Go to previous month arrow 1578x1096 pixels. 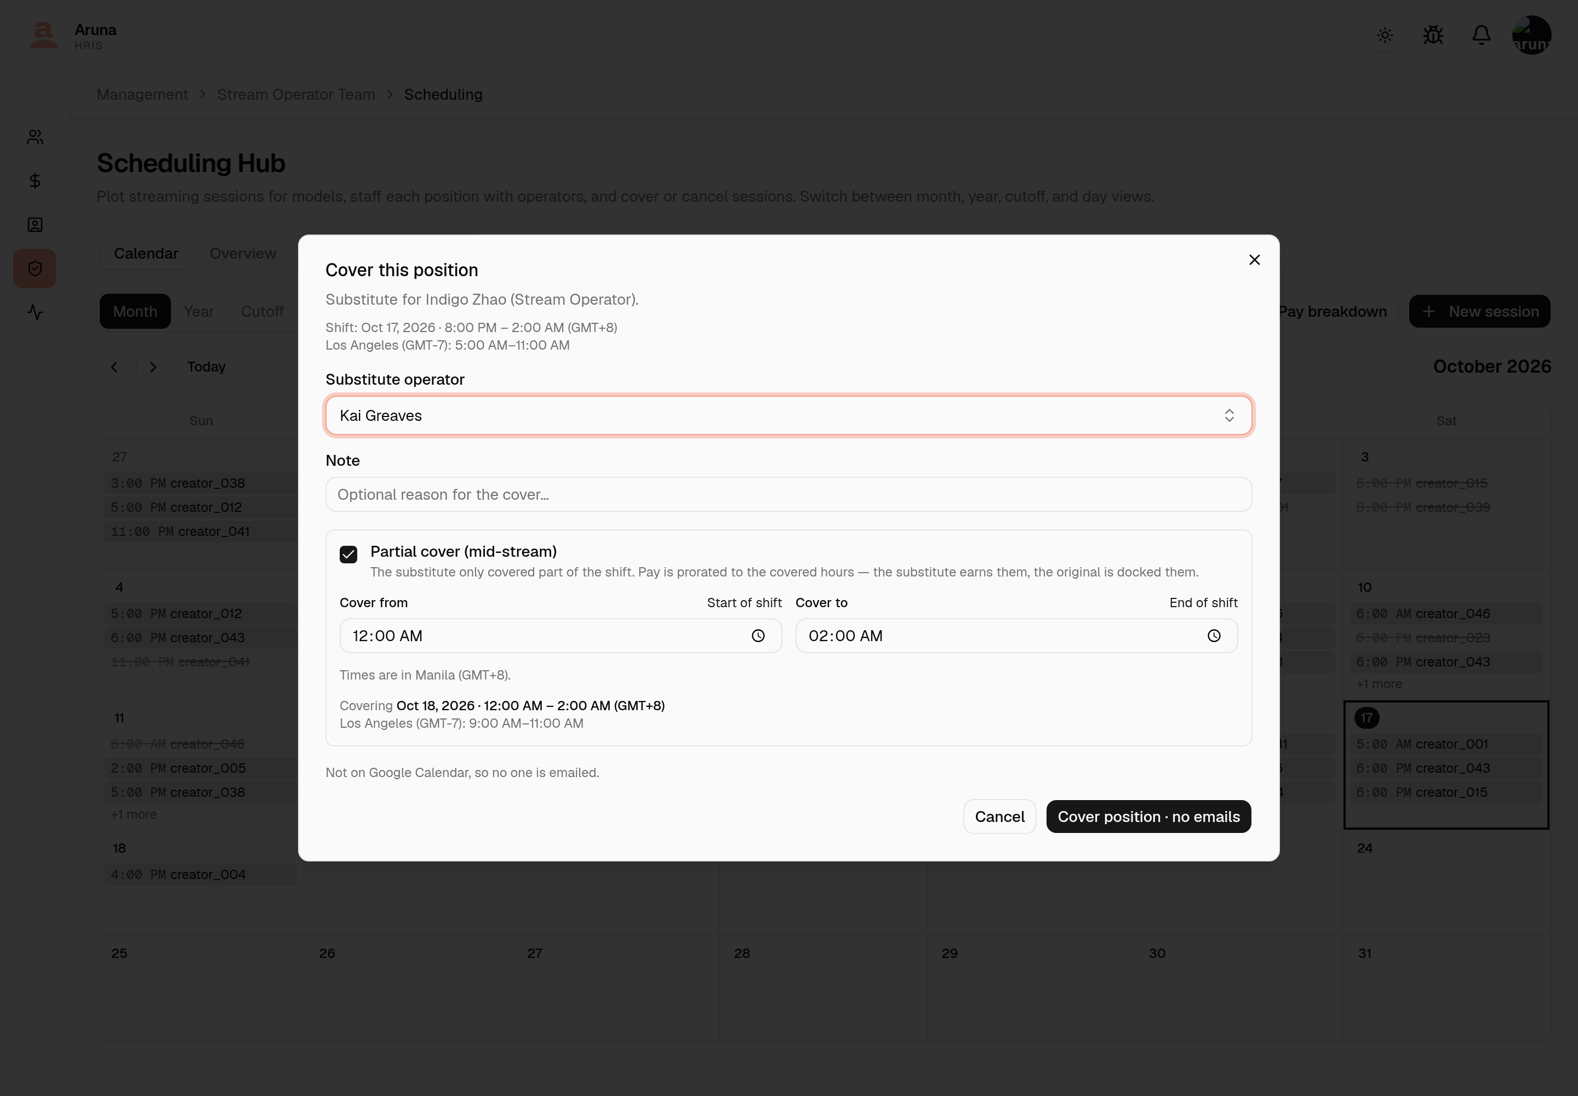[x=114, y=367]
